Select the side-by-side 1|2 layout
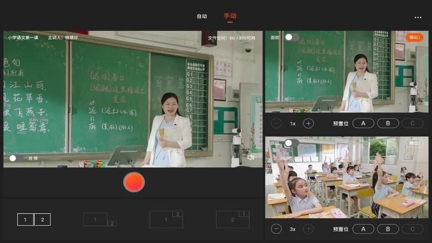The image size is (432, 243). point(34,220)
